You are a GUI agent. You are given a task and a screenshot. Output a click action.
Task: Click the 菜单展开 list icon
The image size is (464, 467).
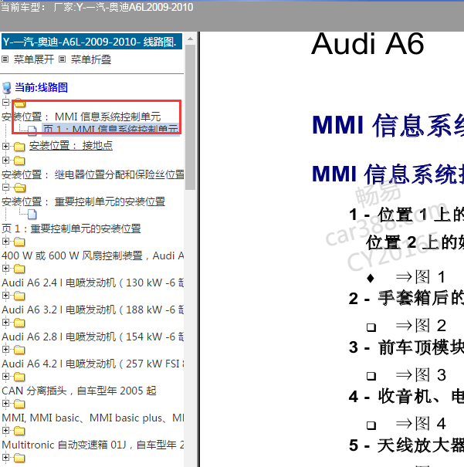pos(5,59)
